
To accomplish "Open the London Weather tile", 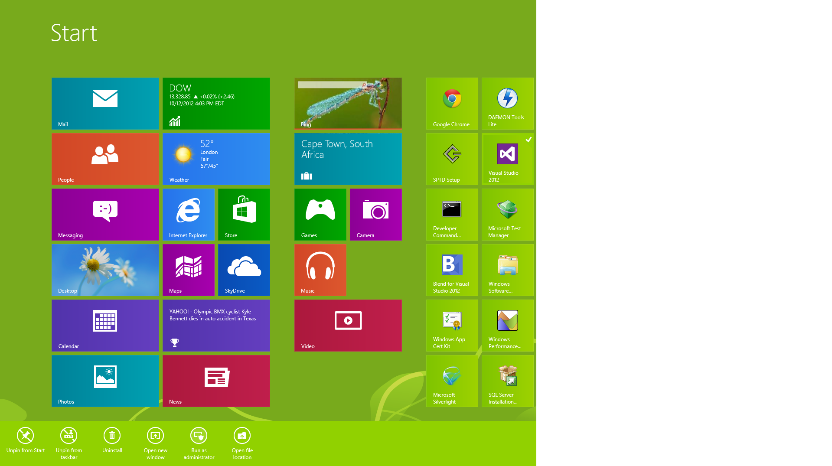I will 216,159.
